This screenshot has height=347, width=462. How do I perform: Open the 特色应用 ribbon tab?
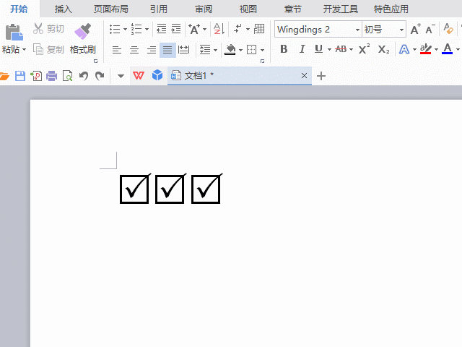tap(391, 9)
